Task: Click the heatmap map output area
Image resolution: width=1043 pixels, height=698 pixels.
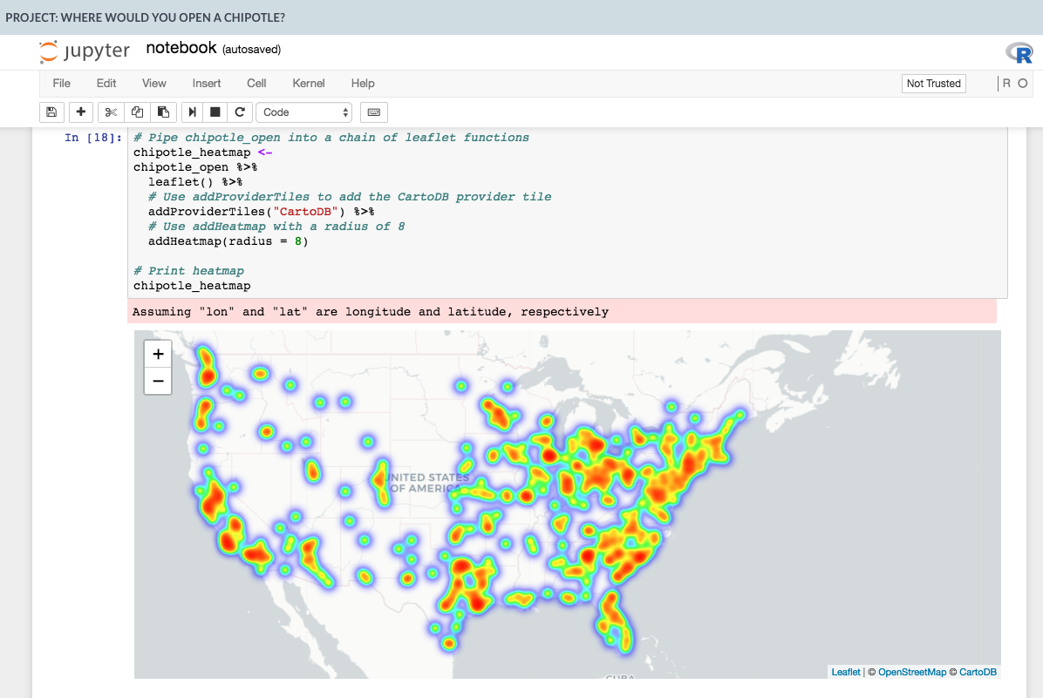Action: click(x=568, y=505)
